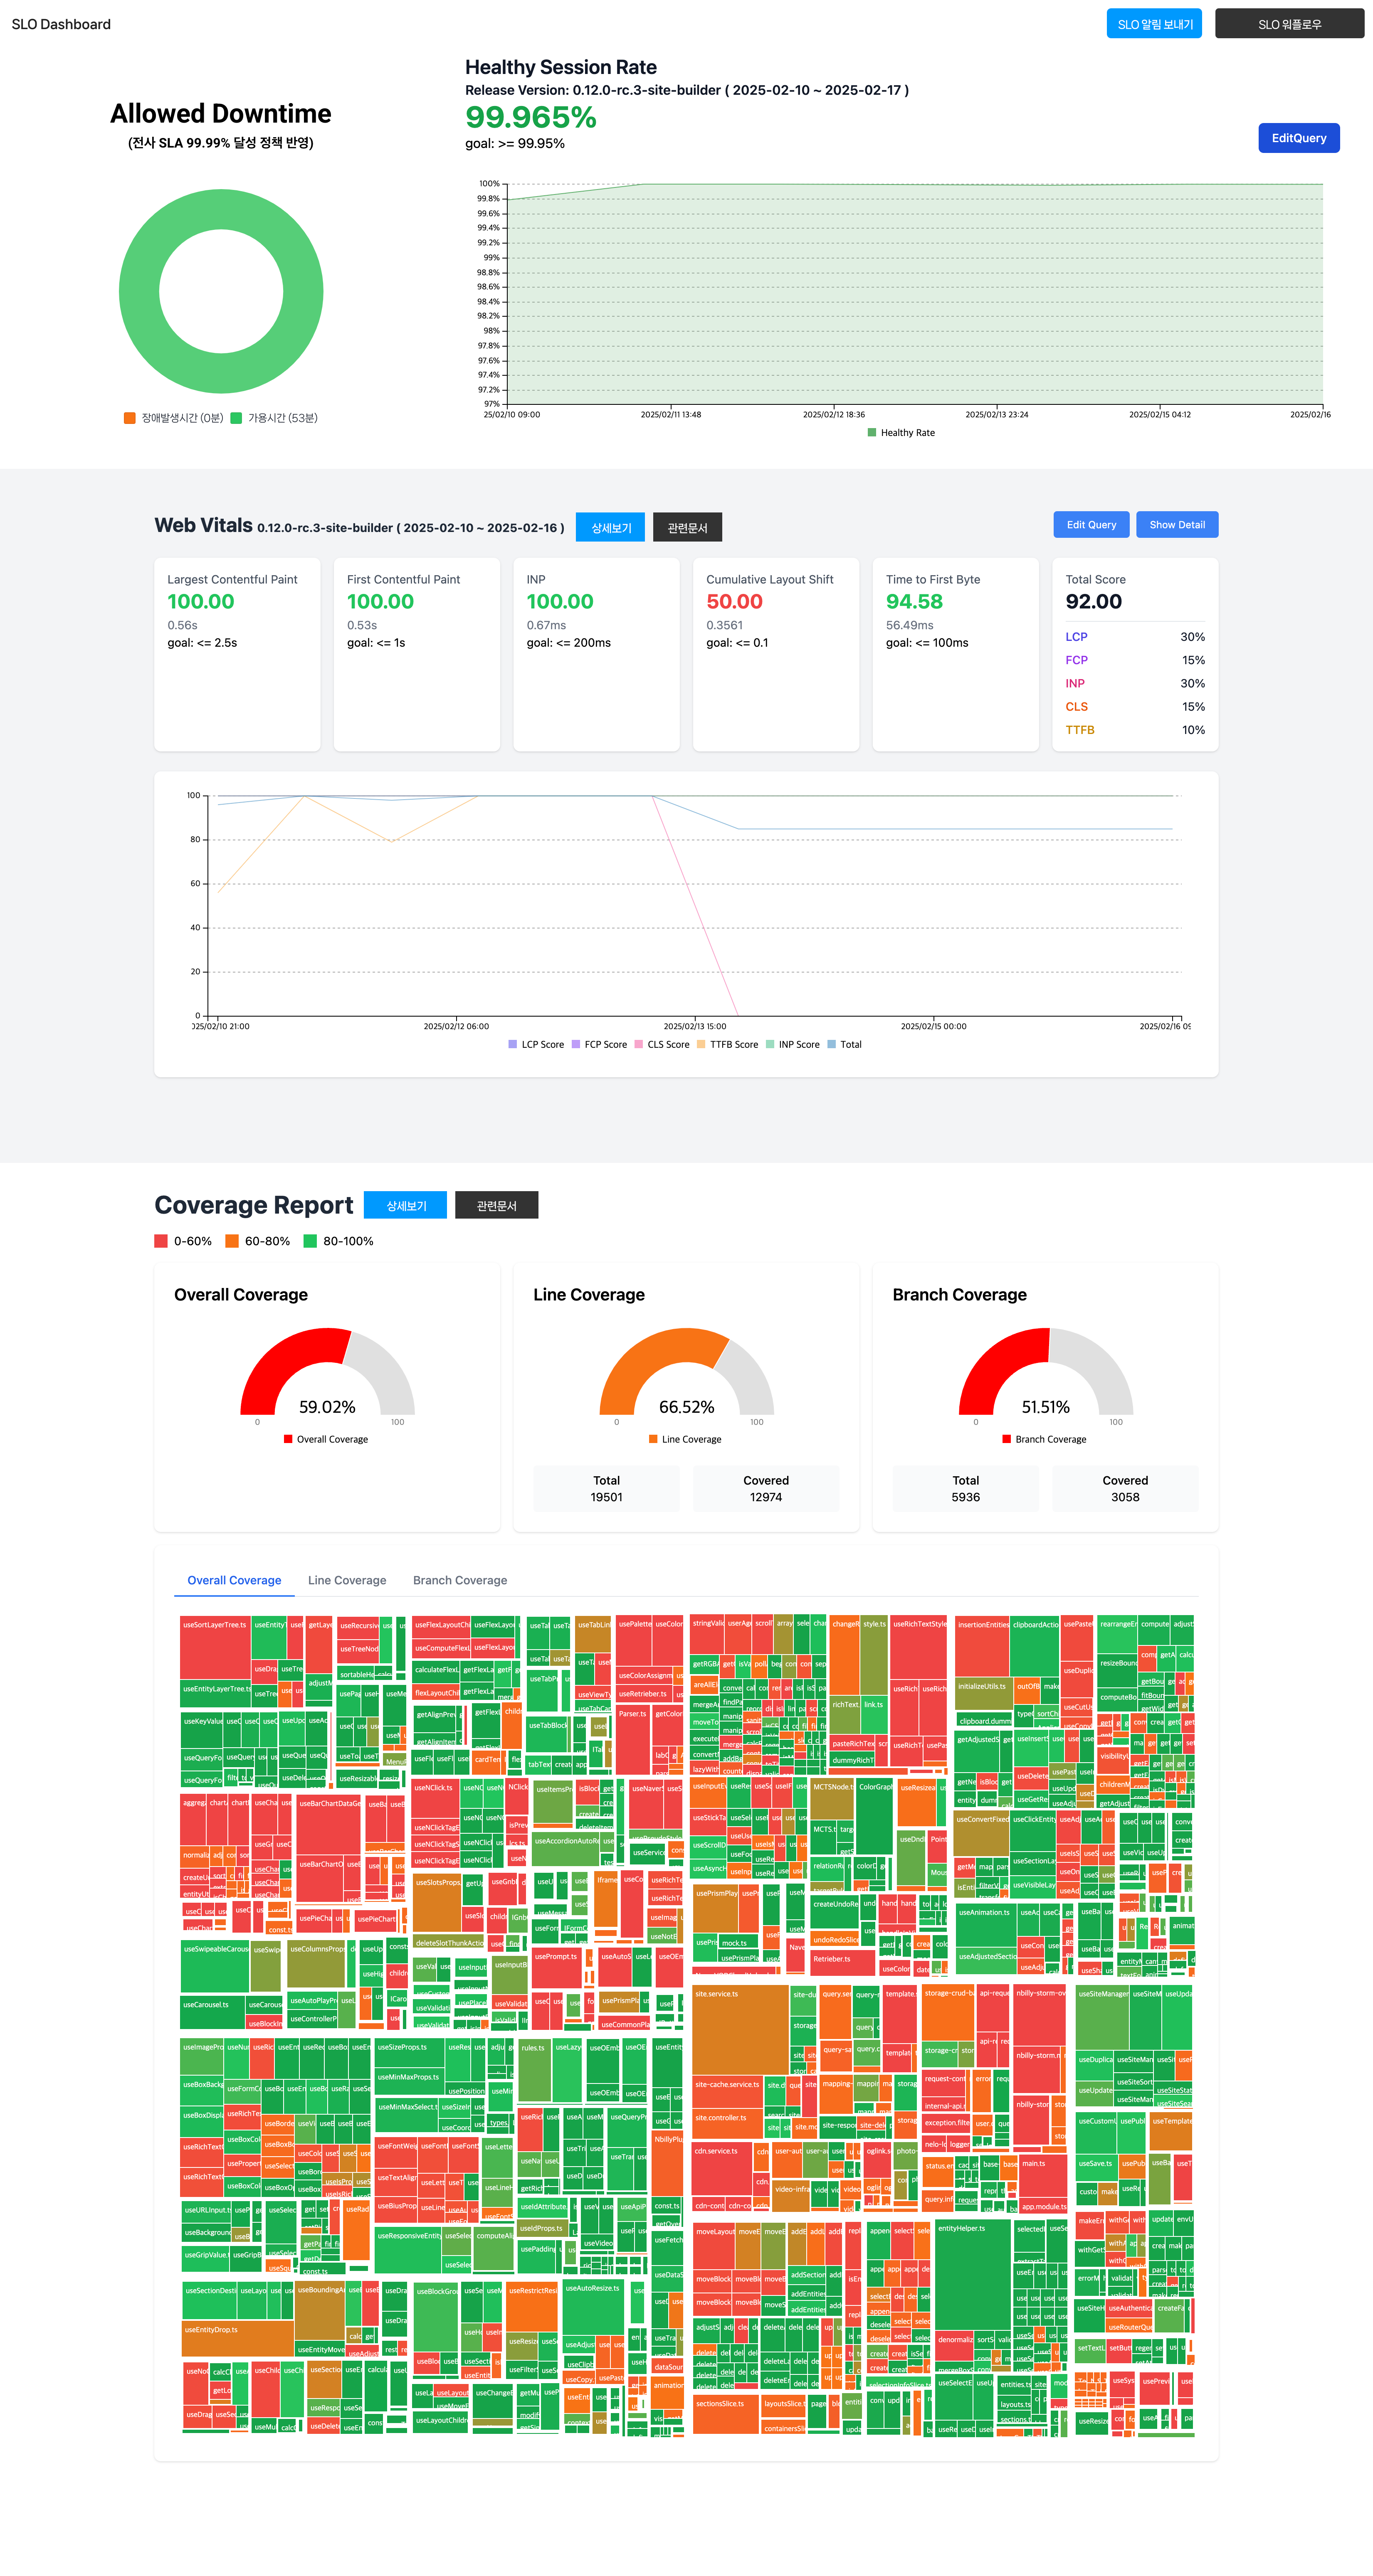Click the FCP row in Total Score
This screenshot has height=2576, width=1373.
1135,660
